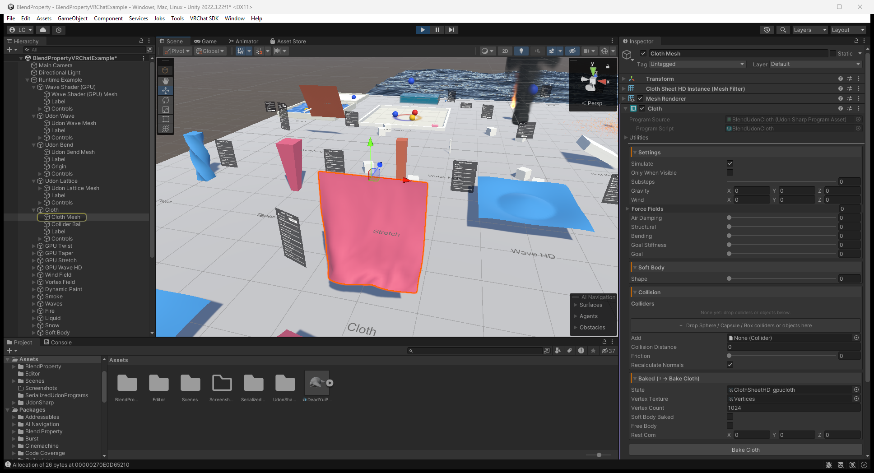The height and width of the screenshot is (473, 874).
Task: Enable Only When Visible checkbox
Action: [730, 172]
